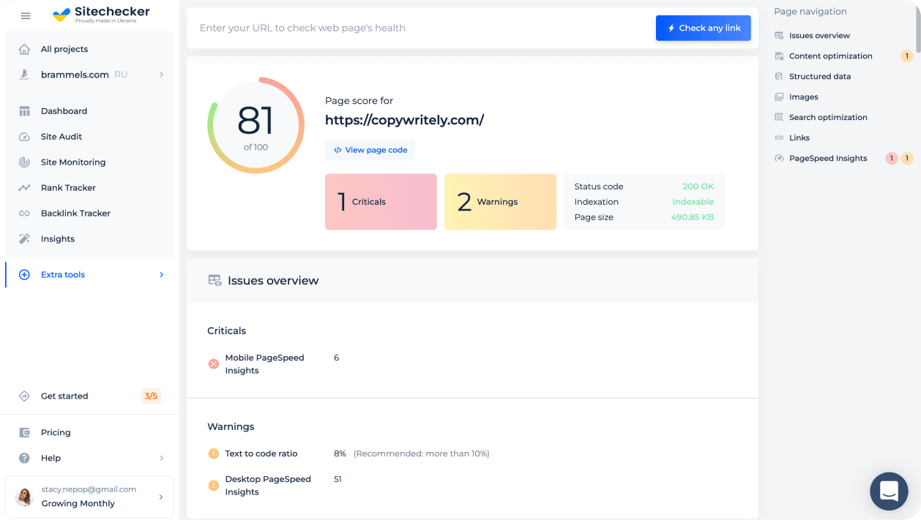This screenshot has height=520, width=921.
Task: Click Search optimization icon in Page navigation
Action: coord(779,118)
